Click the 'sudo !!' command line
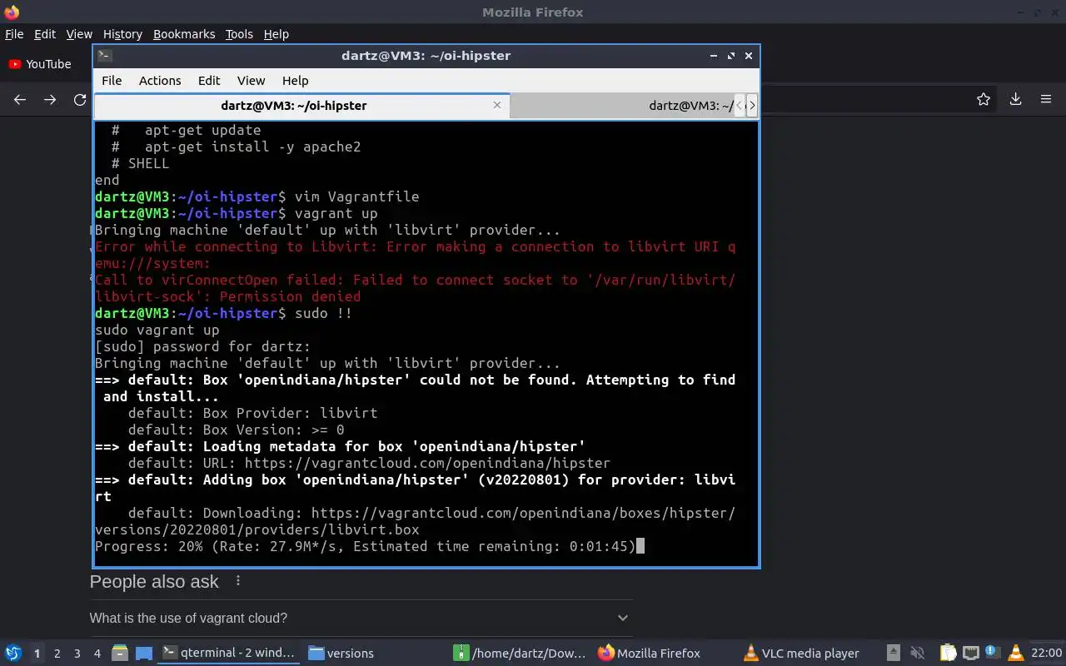Viewport: 1066px width, 666px height. (324, 313)
